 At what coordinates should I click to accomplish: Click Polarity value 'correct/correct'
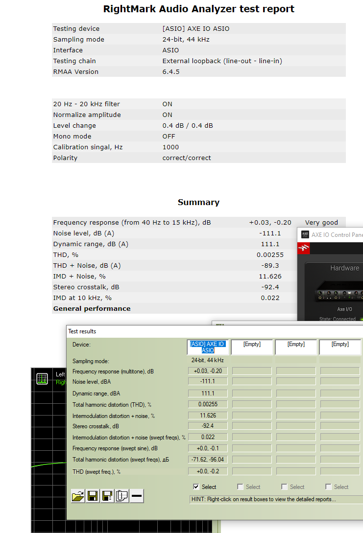187,158
